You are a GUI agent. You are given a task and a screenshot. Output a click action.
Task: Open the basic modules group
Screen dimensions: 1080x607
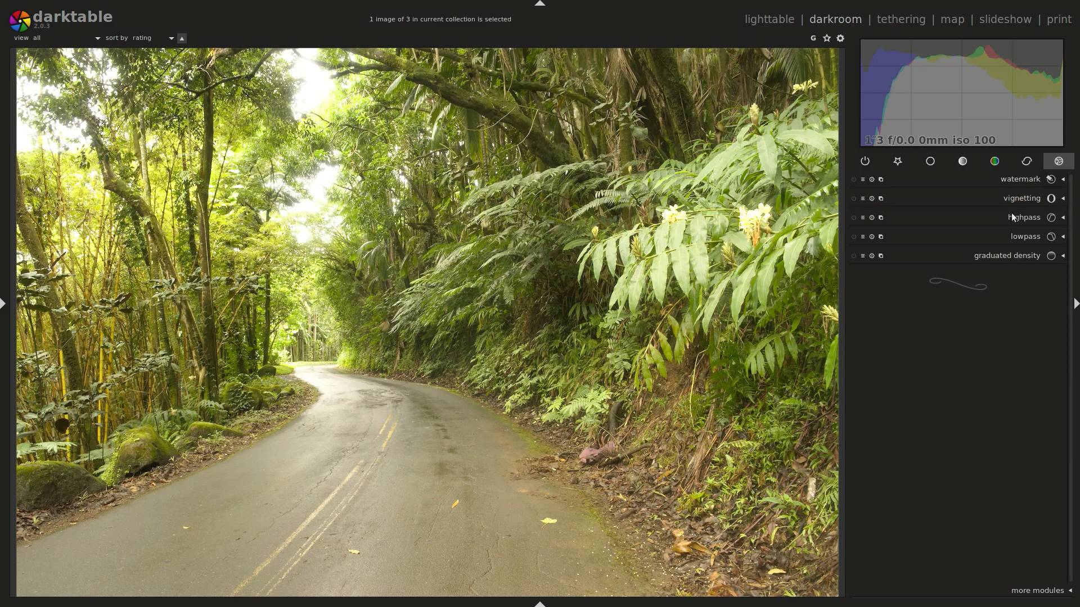pyautogui.click(x=930, y=161)
